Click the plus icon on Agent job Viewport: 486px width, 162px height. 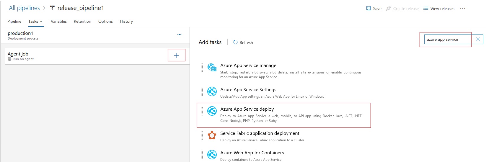click(176, 55)
